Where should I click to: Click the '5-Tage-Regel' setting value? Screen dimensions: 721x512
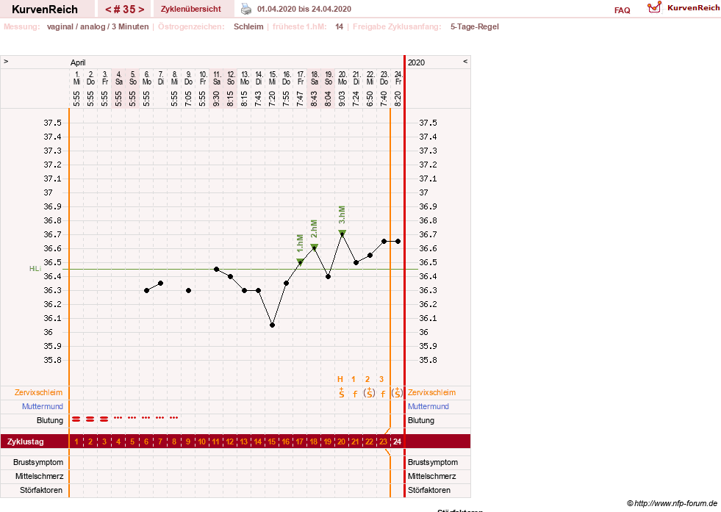click(x=475, y=26)
